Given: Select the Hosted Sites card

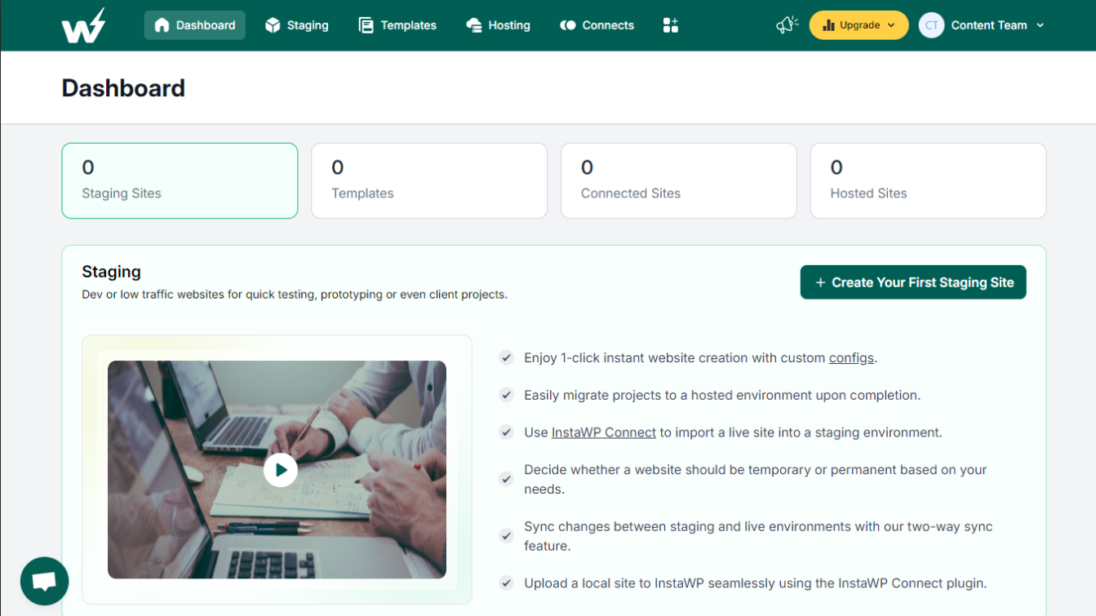Looking at the screenshot, I should (x=928, y=180).
